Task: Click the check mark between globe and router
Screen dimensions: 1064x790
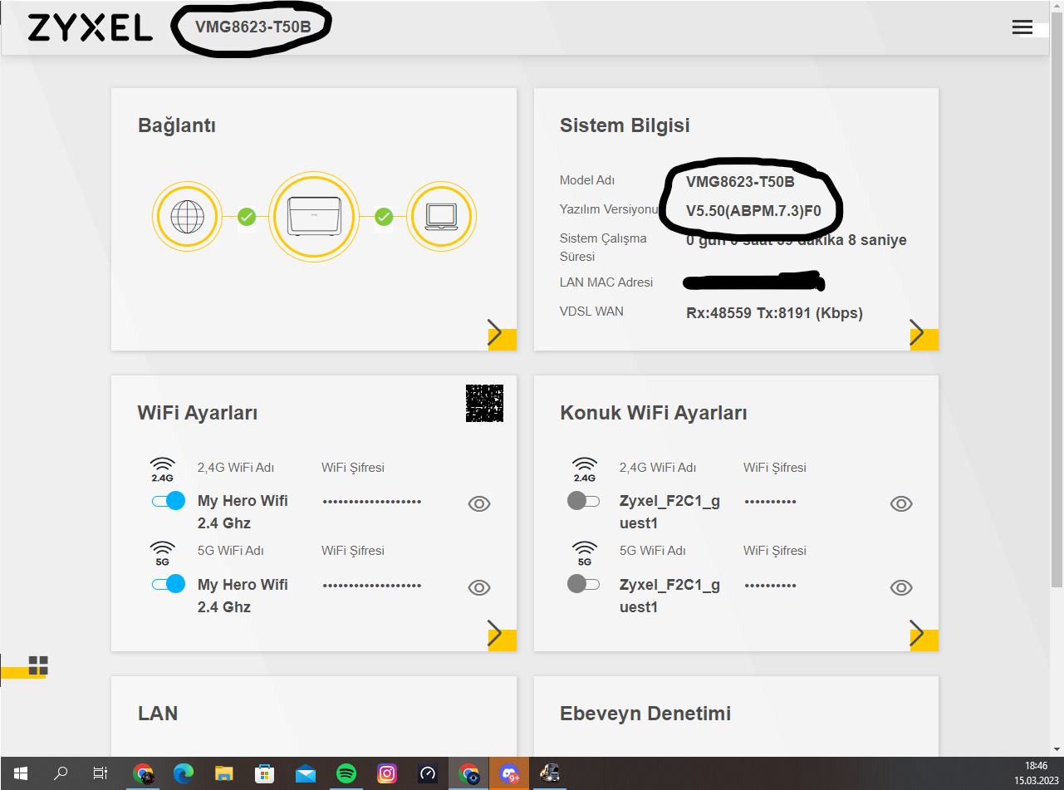Action: tap(246, 217)
